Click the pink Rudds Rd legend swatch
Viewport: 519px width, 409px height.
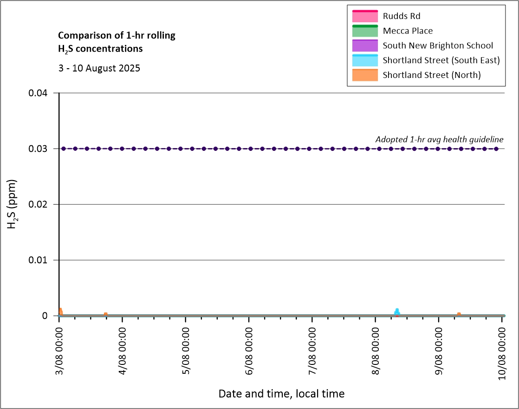[x=365, y=16]
